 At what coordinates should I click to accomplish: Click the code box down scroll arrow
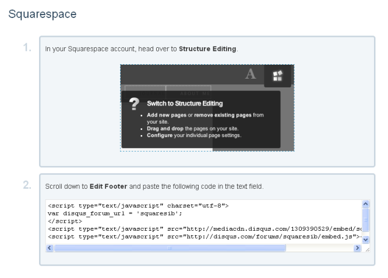pos(366,239)
